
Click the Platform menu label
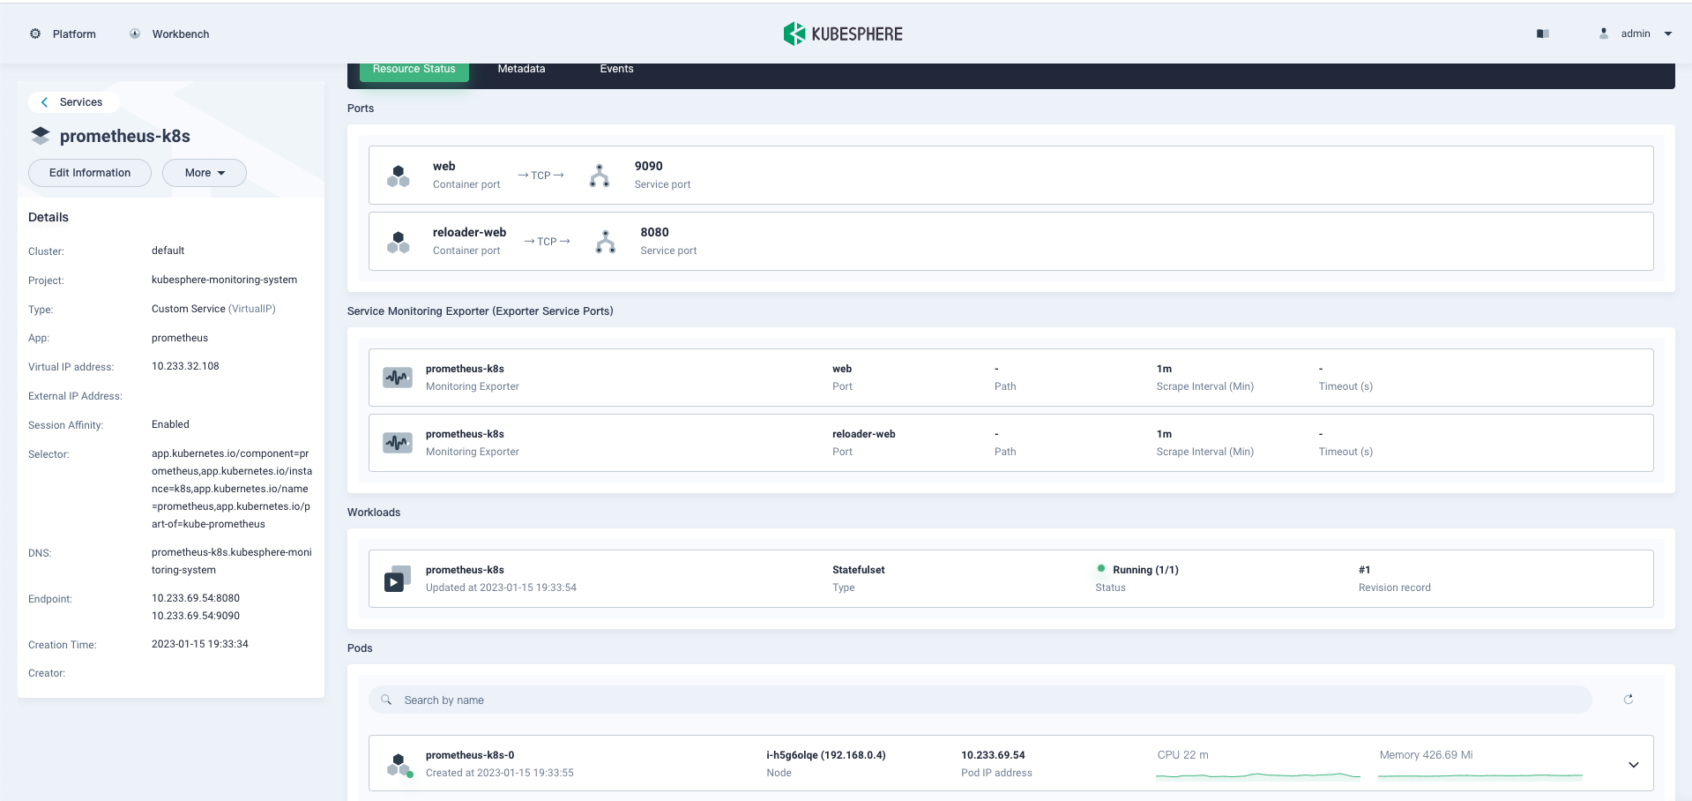tap(74, 34)
